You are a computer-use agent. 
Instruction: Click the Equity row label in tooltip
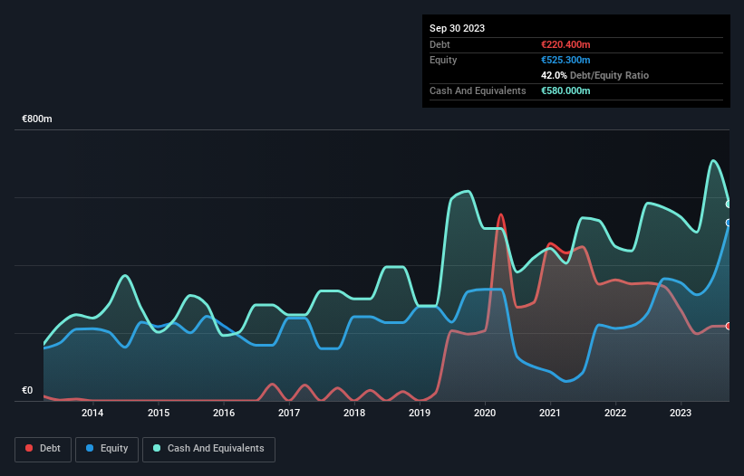pos(443,60)
